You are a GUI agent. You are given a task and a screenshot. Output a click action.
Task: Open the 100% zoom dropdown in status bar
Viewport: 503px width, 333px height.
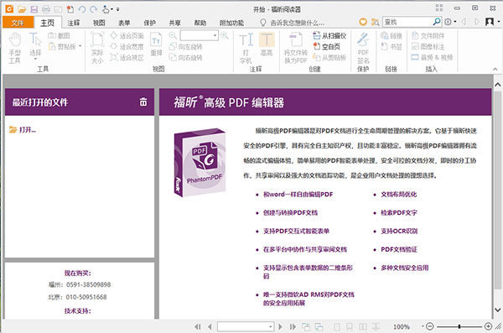point(423,326)
